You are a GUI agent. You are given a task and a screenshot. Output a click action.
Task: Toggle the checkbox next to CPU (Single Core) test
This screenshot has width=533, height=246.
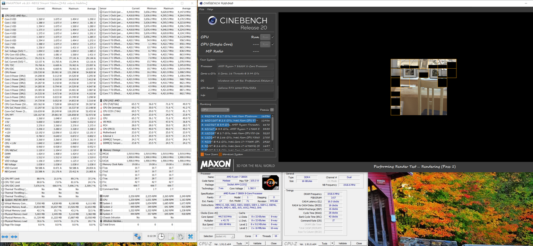click(x=273, y=44)
